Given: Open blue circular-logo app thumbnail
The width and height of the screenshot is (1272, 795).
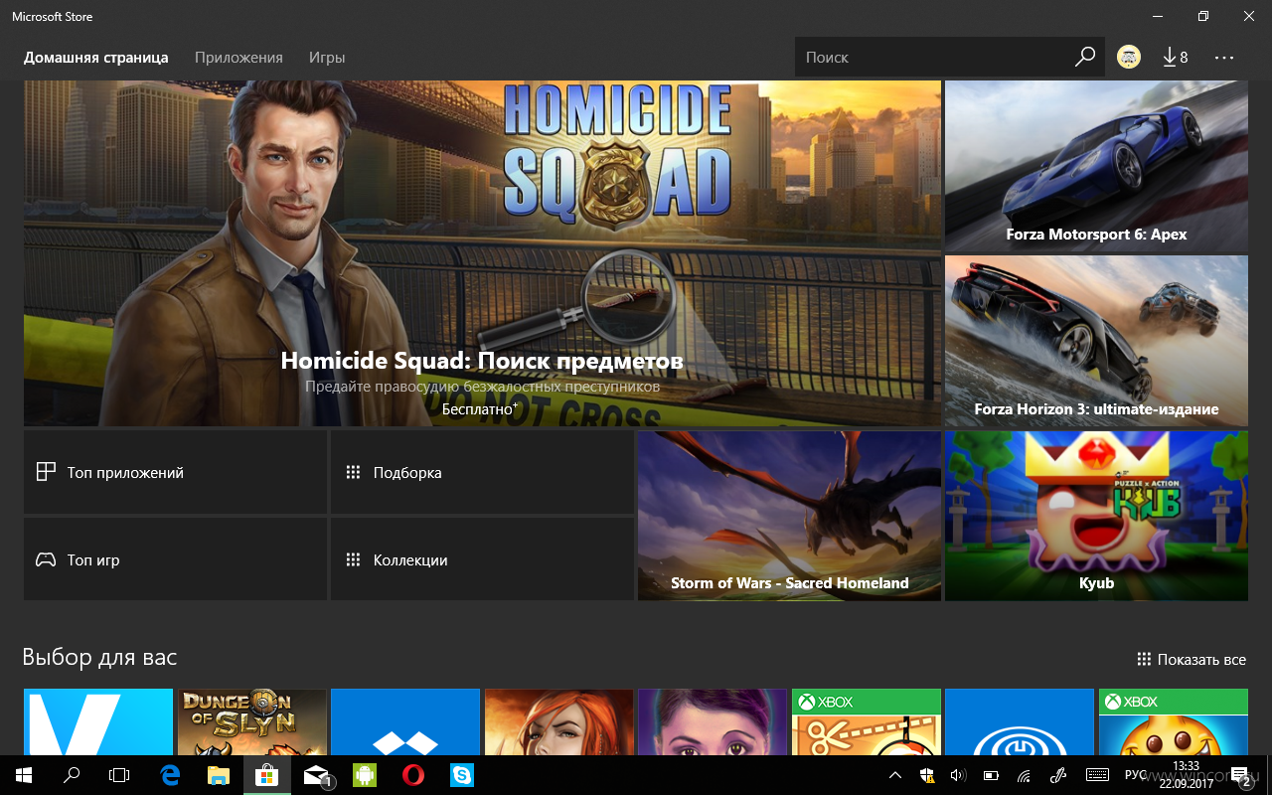Looking at the screenshot, I should pyautogui.click(x=1020, y=721).
